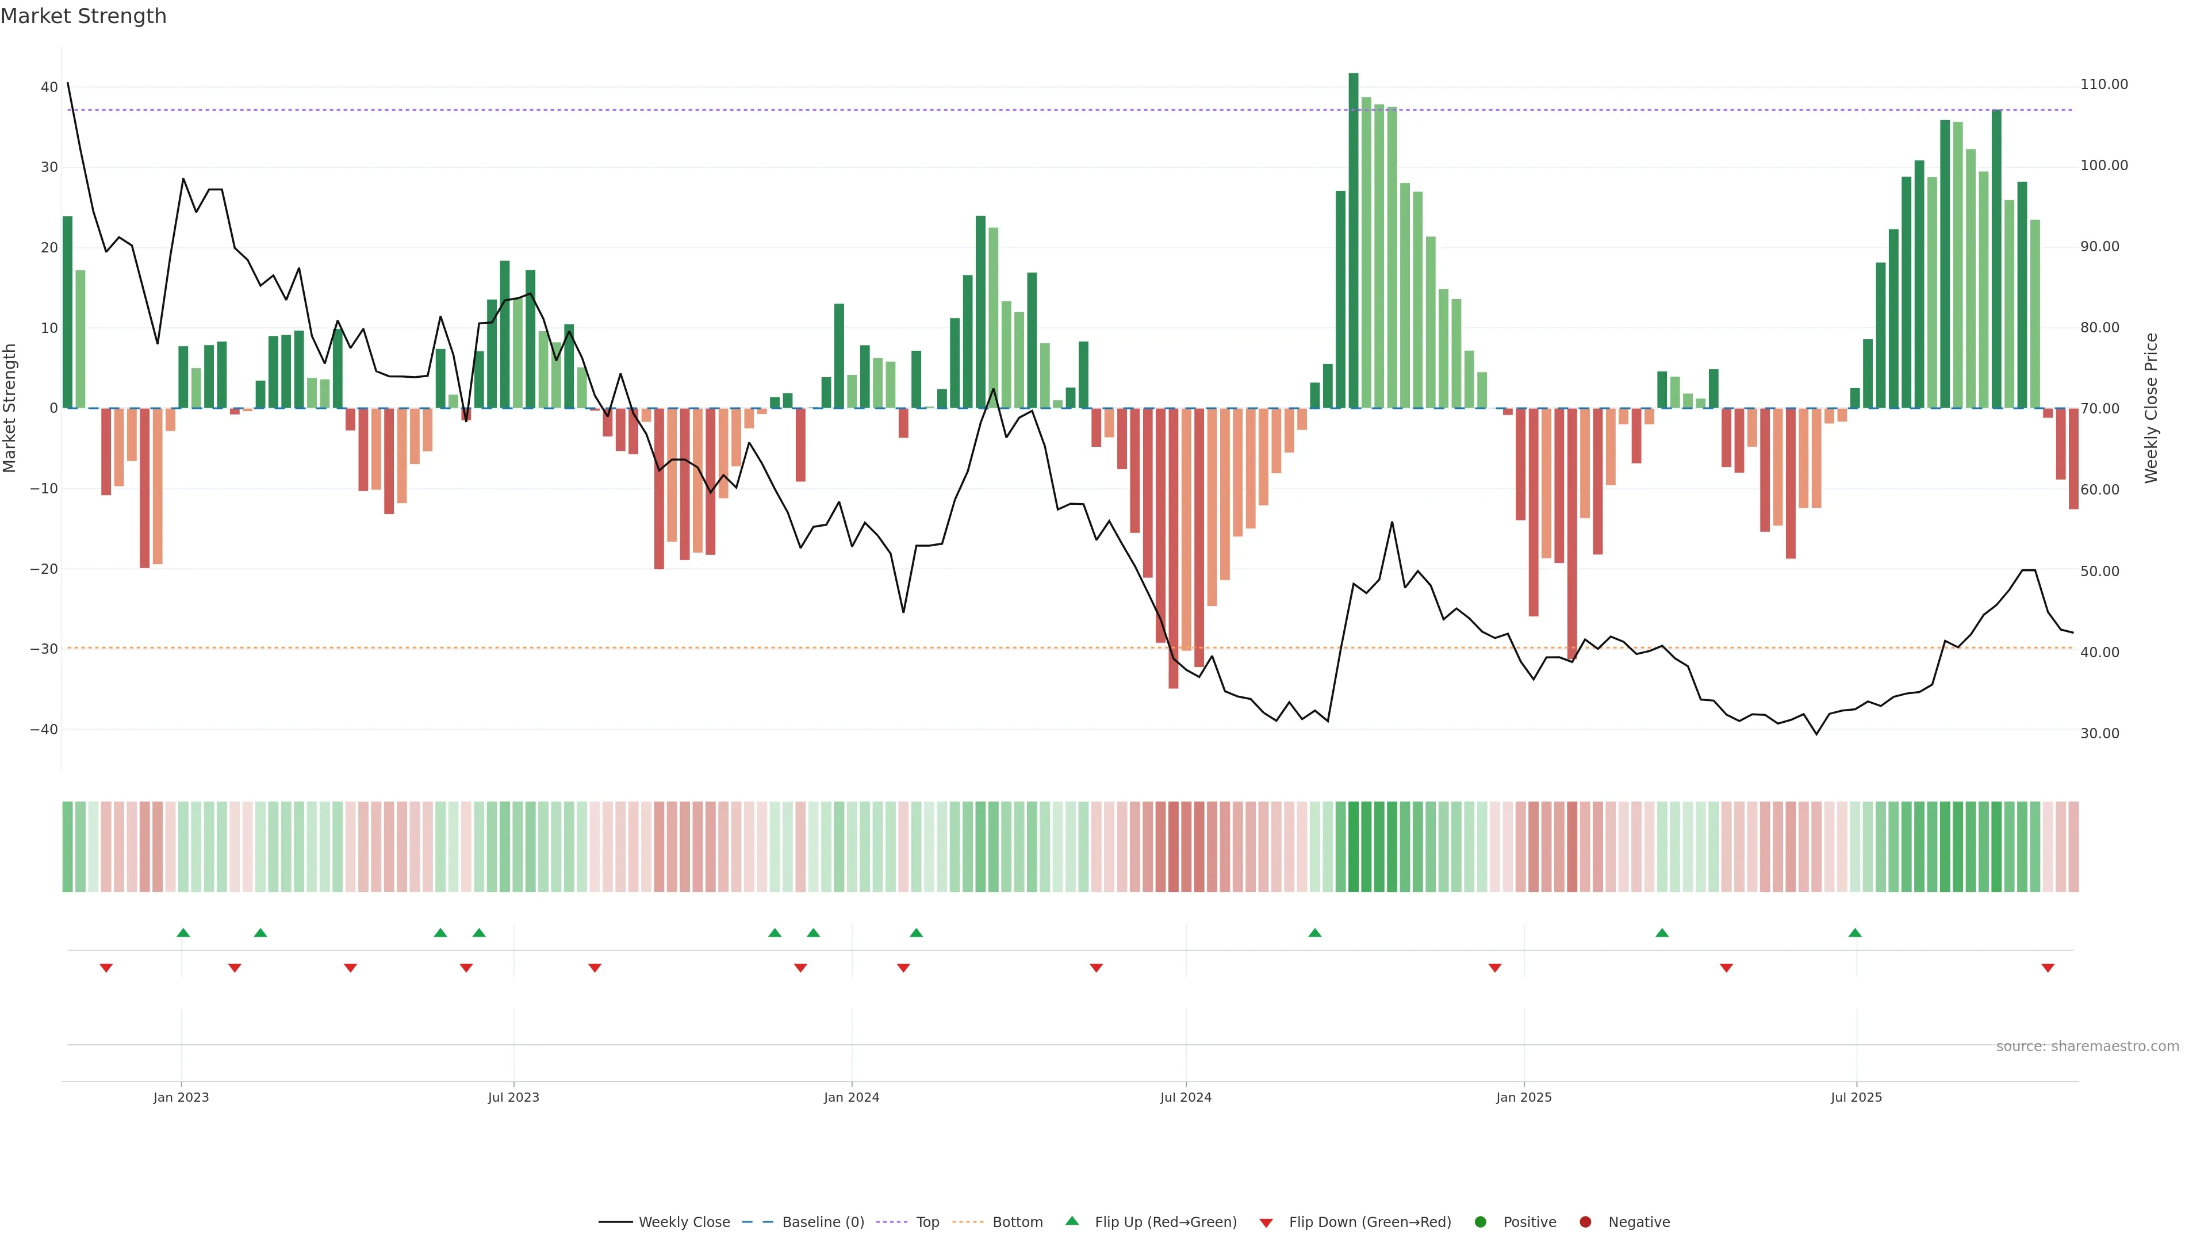2208x1242 pixels.
Task: Click the Negative red circle legend icon
Action: 1585,1221
